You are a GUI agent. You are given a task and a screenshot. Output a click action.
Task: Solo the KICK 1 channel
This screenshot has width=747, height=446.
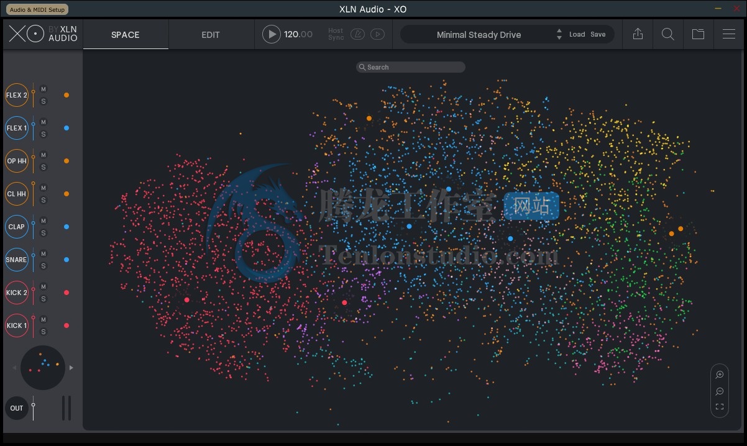coord(44,332)
